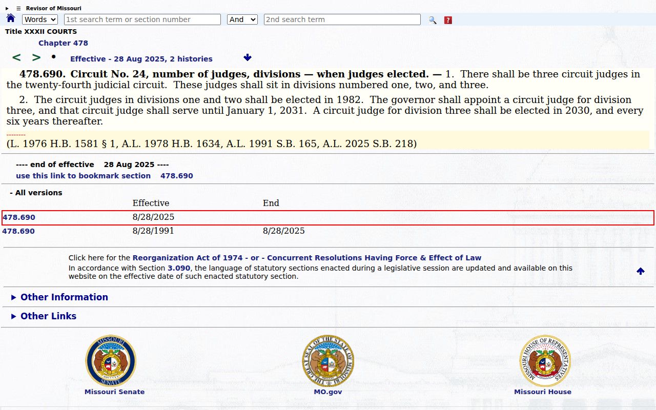Open the red question mark help icon
This screenshot has height=410, width=656.
[448, 20]
